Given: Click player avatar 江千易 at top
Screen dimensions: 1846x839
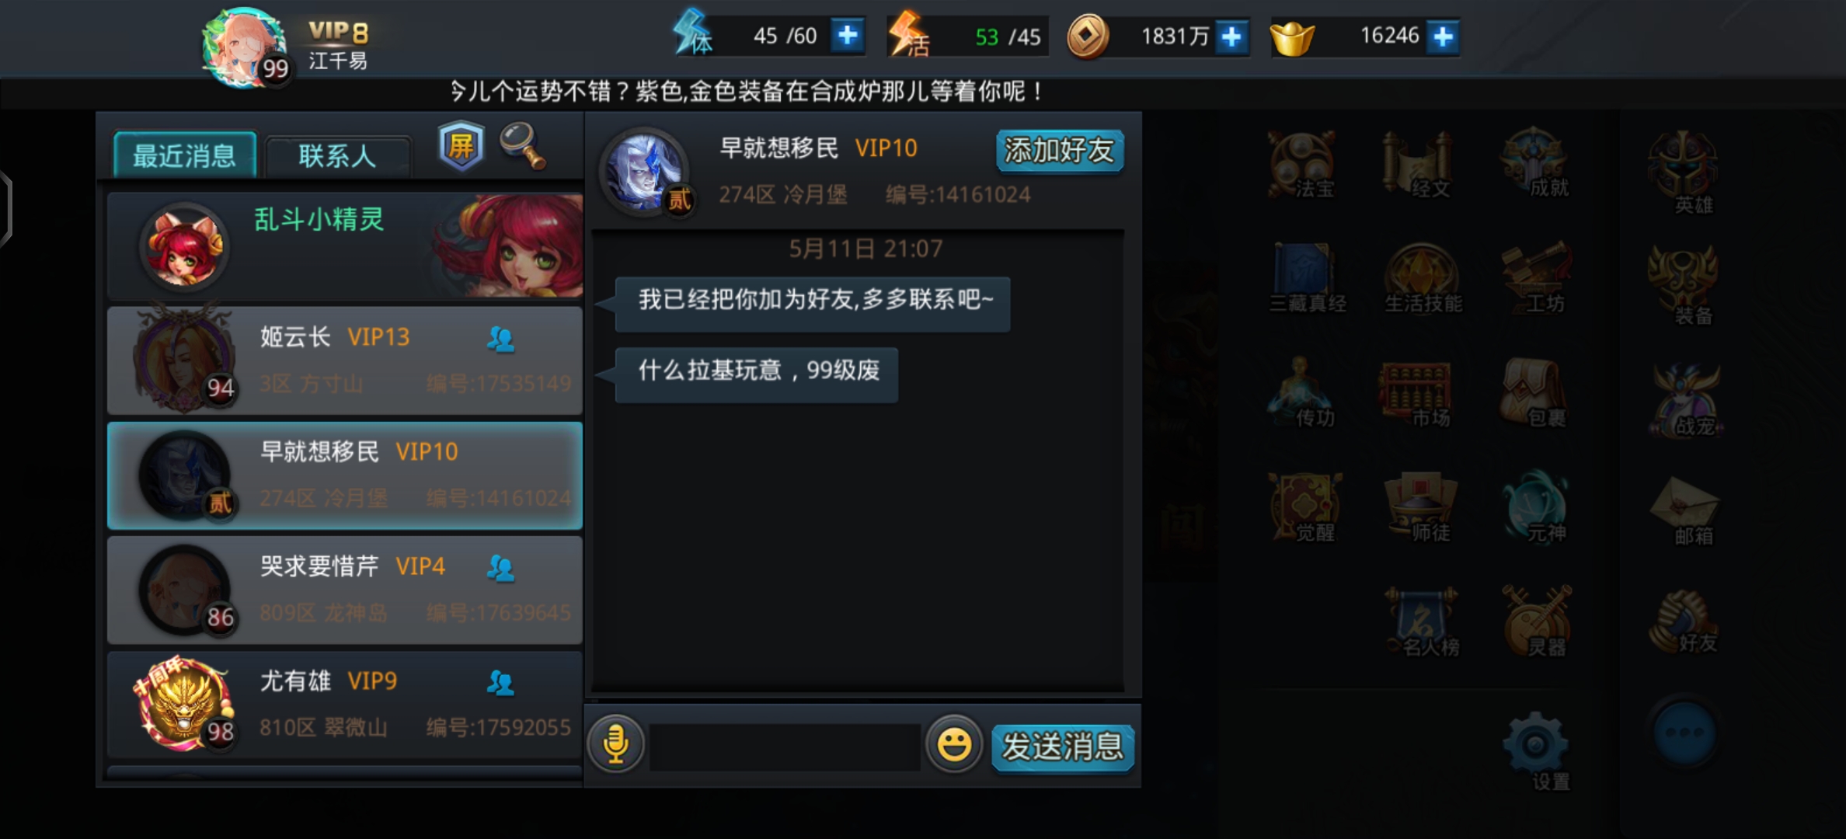Looking at the screenshot, I should (244, 48).
